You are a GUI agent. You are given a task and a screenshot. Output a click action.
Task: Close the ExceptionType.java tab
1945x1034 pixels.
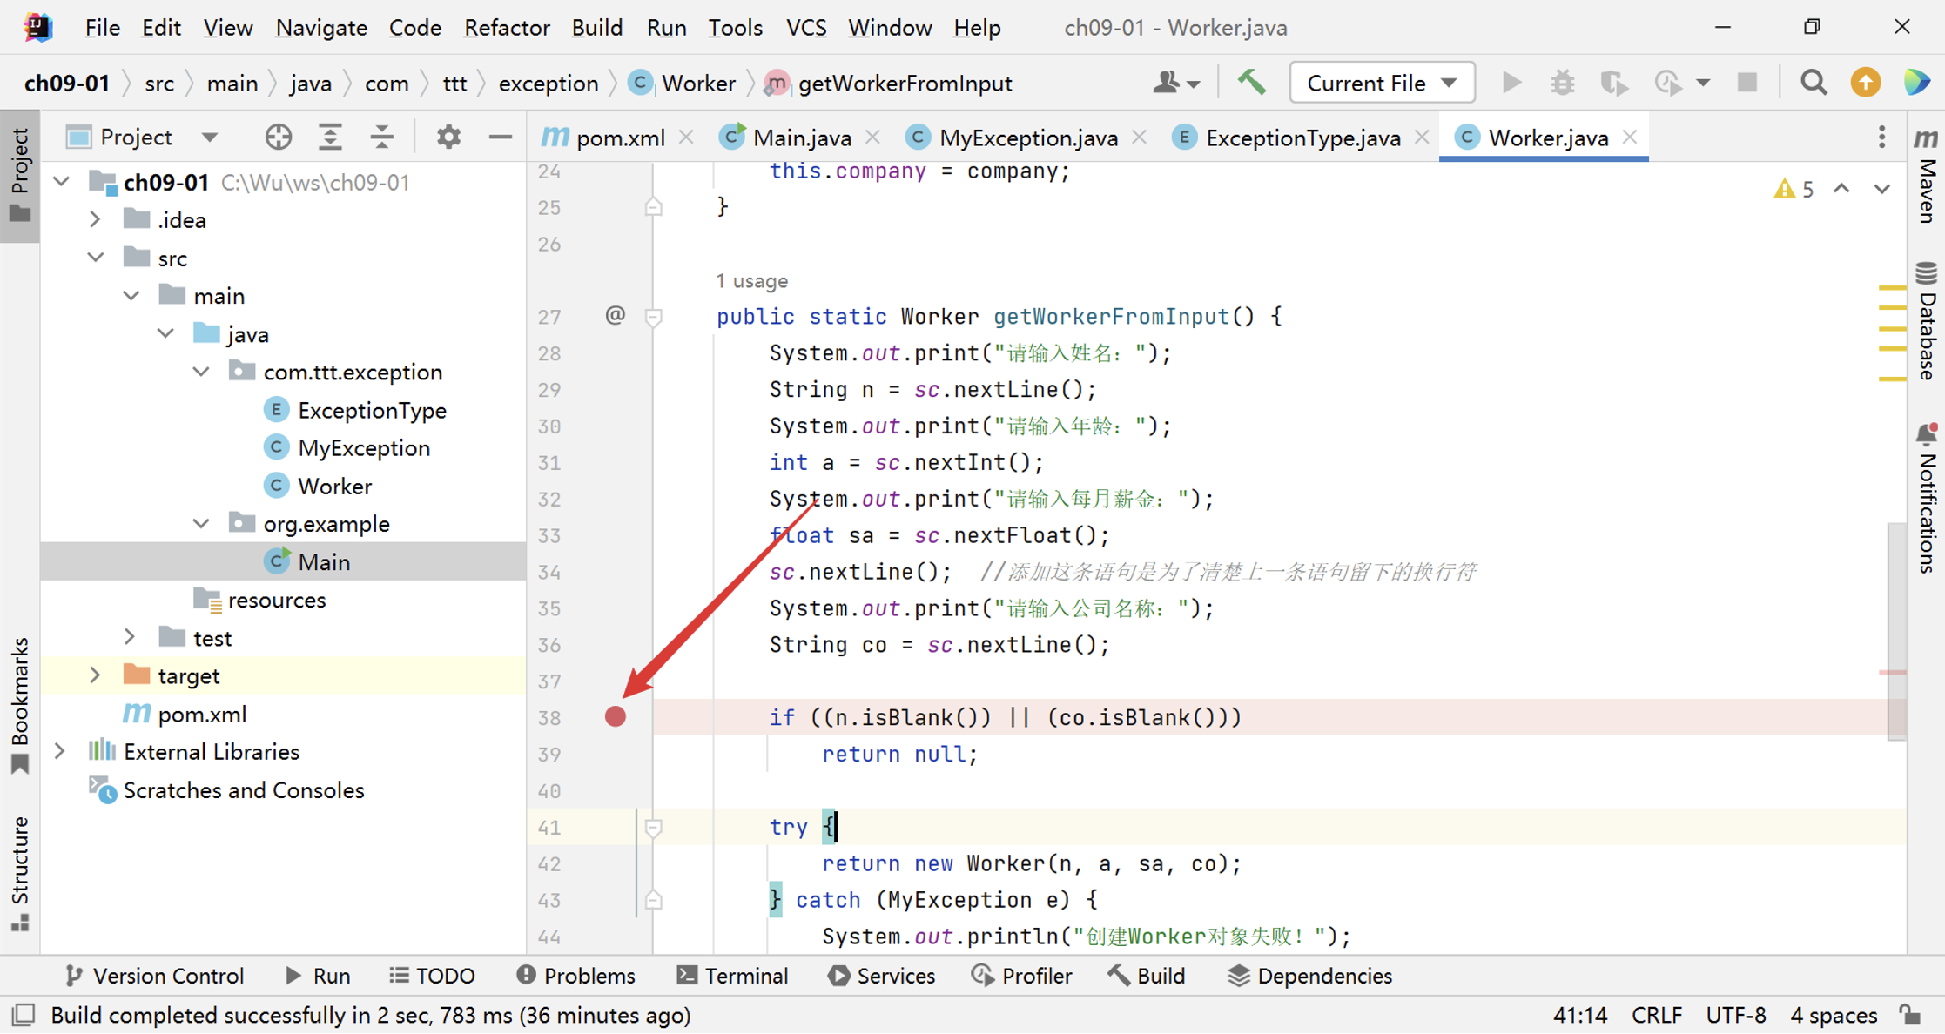point(1422,138)
